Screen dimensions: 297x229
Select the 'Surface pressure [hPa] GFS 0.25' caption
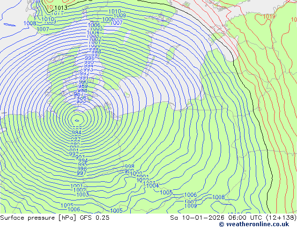pyautogui.click(x=55, y=218)
